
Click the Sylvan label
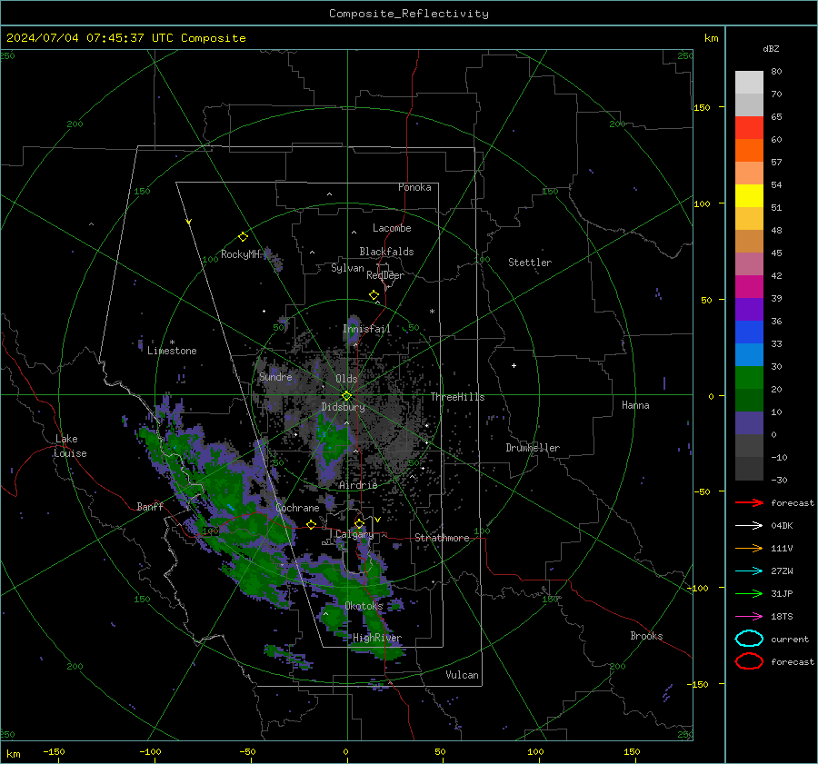(347, 268)
